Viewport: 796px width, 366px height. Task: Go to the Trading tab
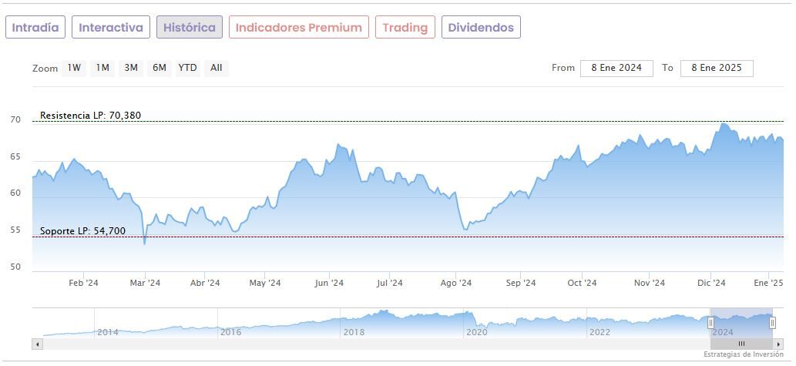(405, 28)
